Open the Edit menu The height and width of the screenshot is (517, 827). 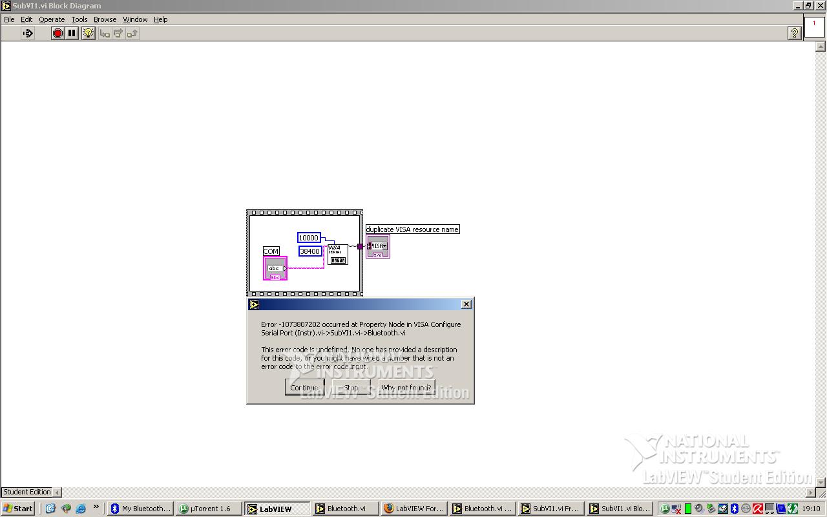coord(26,19)
